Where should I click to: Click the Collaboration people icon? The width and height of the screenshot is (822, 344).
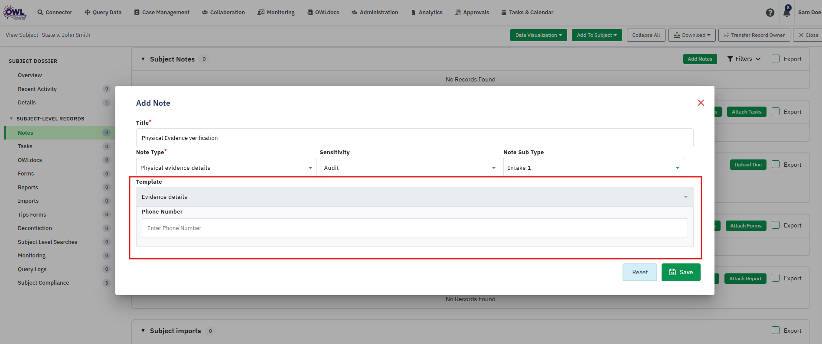coord(205,12)
